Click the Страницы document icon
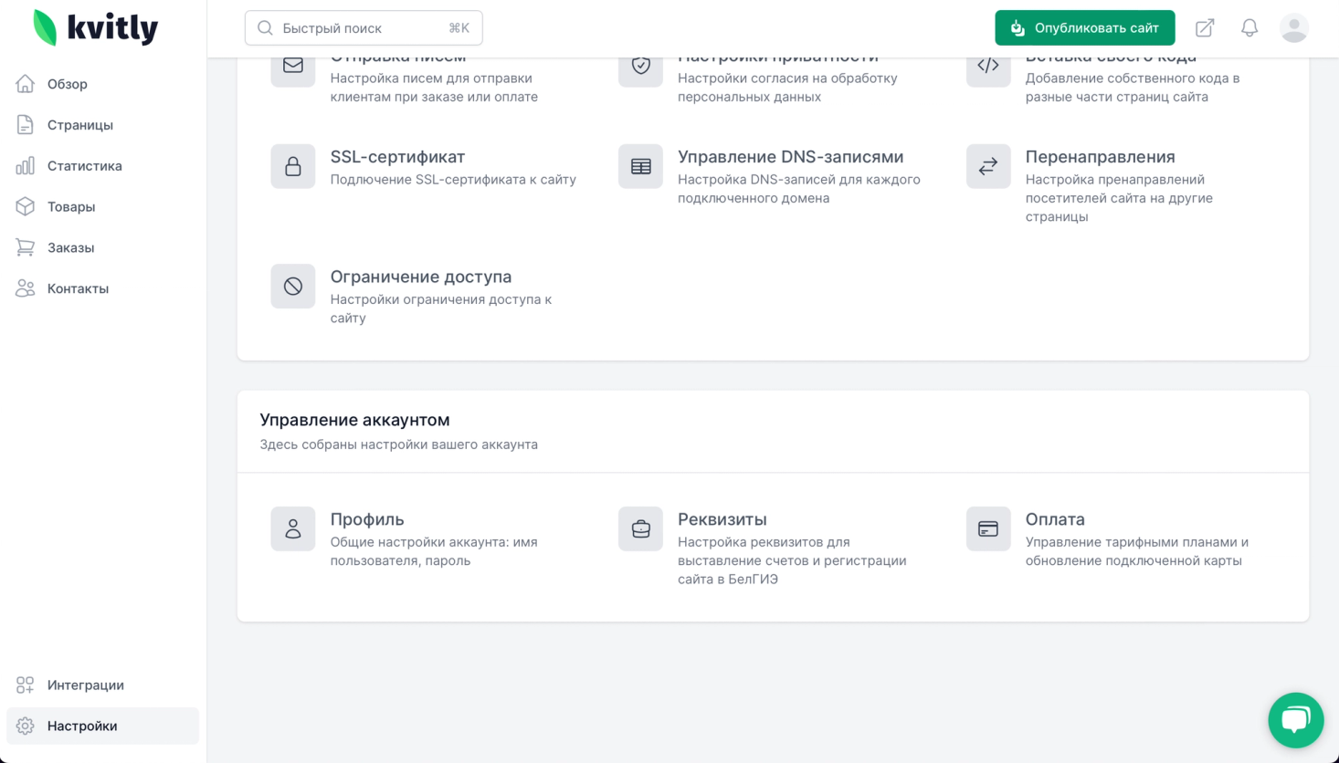This screenshot has width=1339, height=763. [26, 125]
